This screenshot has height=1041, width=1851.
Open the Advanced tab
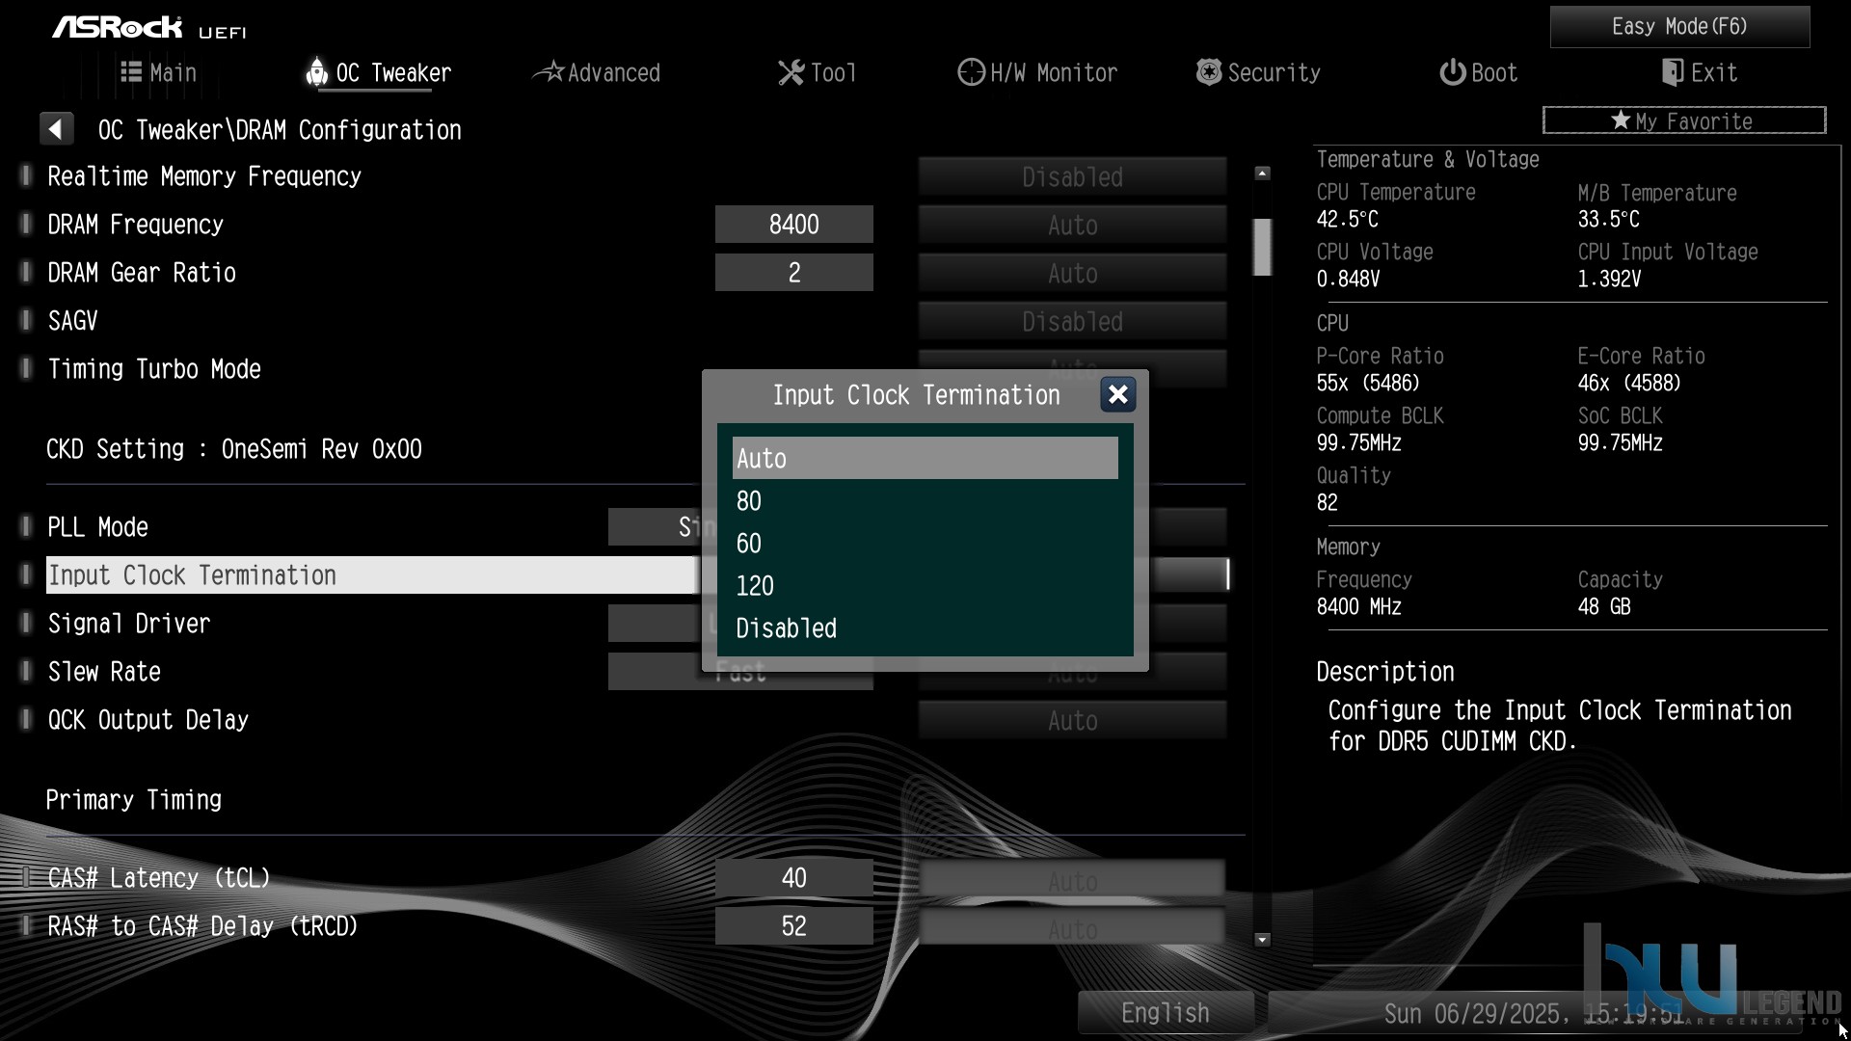597,72
